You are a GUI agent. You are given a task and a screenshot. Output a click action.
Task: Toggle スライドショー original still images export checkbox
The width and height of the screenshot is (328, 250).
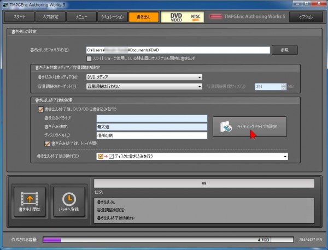tap(90, 58)
